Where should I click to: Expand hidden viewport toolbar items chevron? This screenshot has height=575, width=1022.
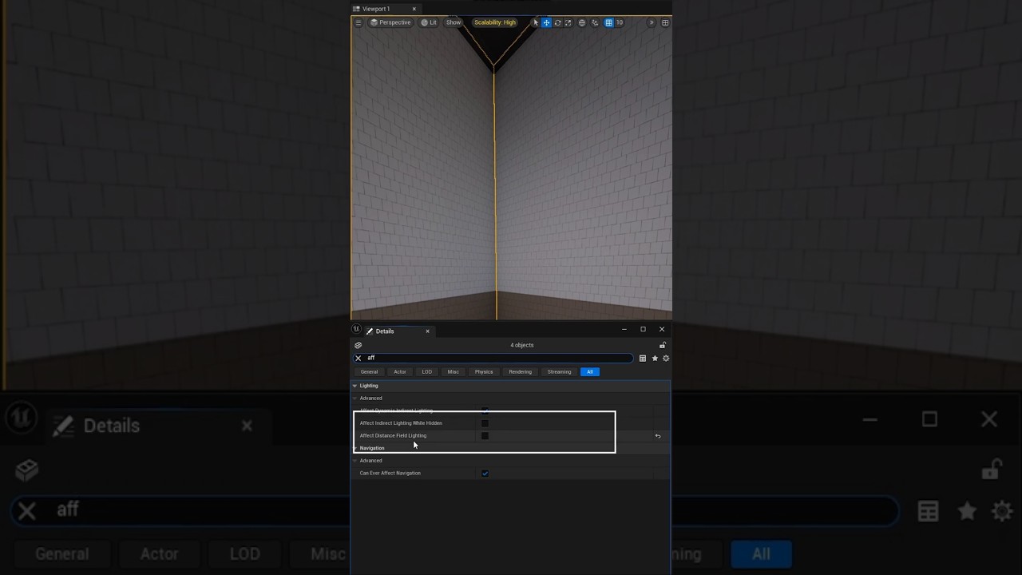pyautogui.click(x=651, y=22)
